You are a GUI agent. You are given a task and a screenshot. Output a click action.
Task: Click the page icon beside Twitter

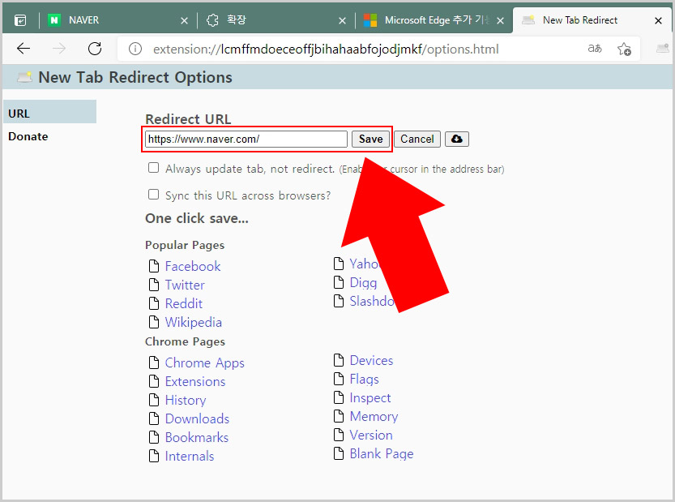click(x=154, y=285)
